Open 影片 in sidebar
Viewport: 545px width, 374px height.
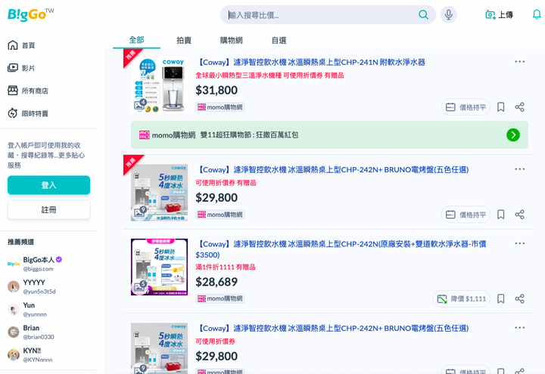[x=21, y=68]
